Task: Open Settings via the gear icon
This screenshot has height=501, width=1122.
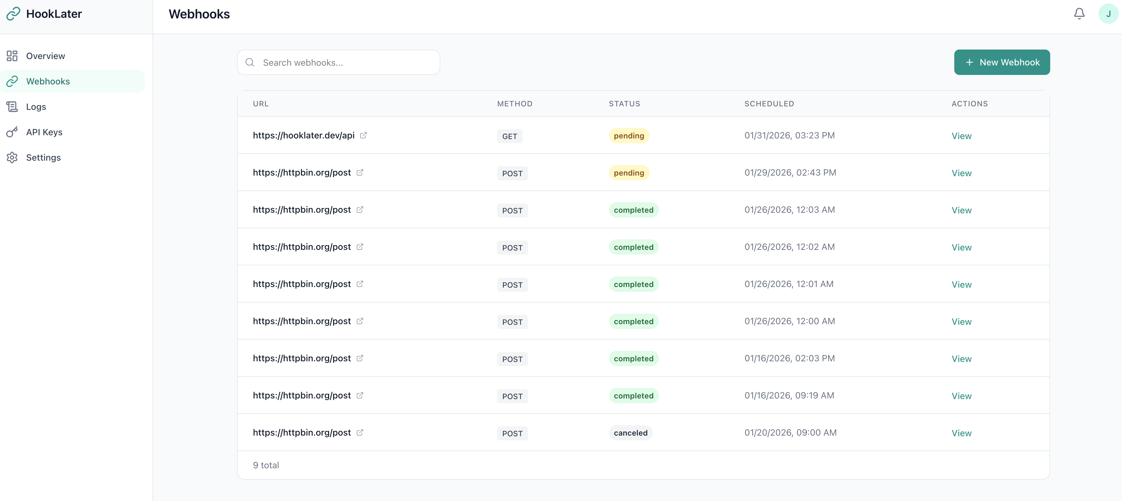Action: point(12,157)
